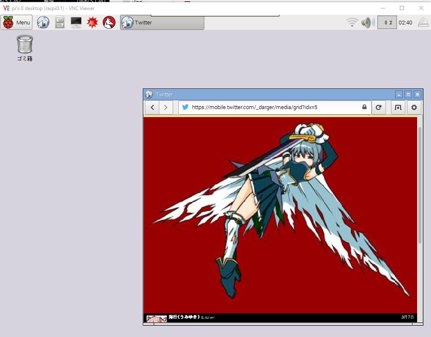The height and width of the screenshot is (337, 431).
Task: Click the CPU usage 0 % monitor
Action: click(387, 22)
